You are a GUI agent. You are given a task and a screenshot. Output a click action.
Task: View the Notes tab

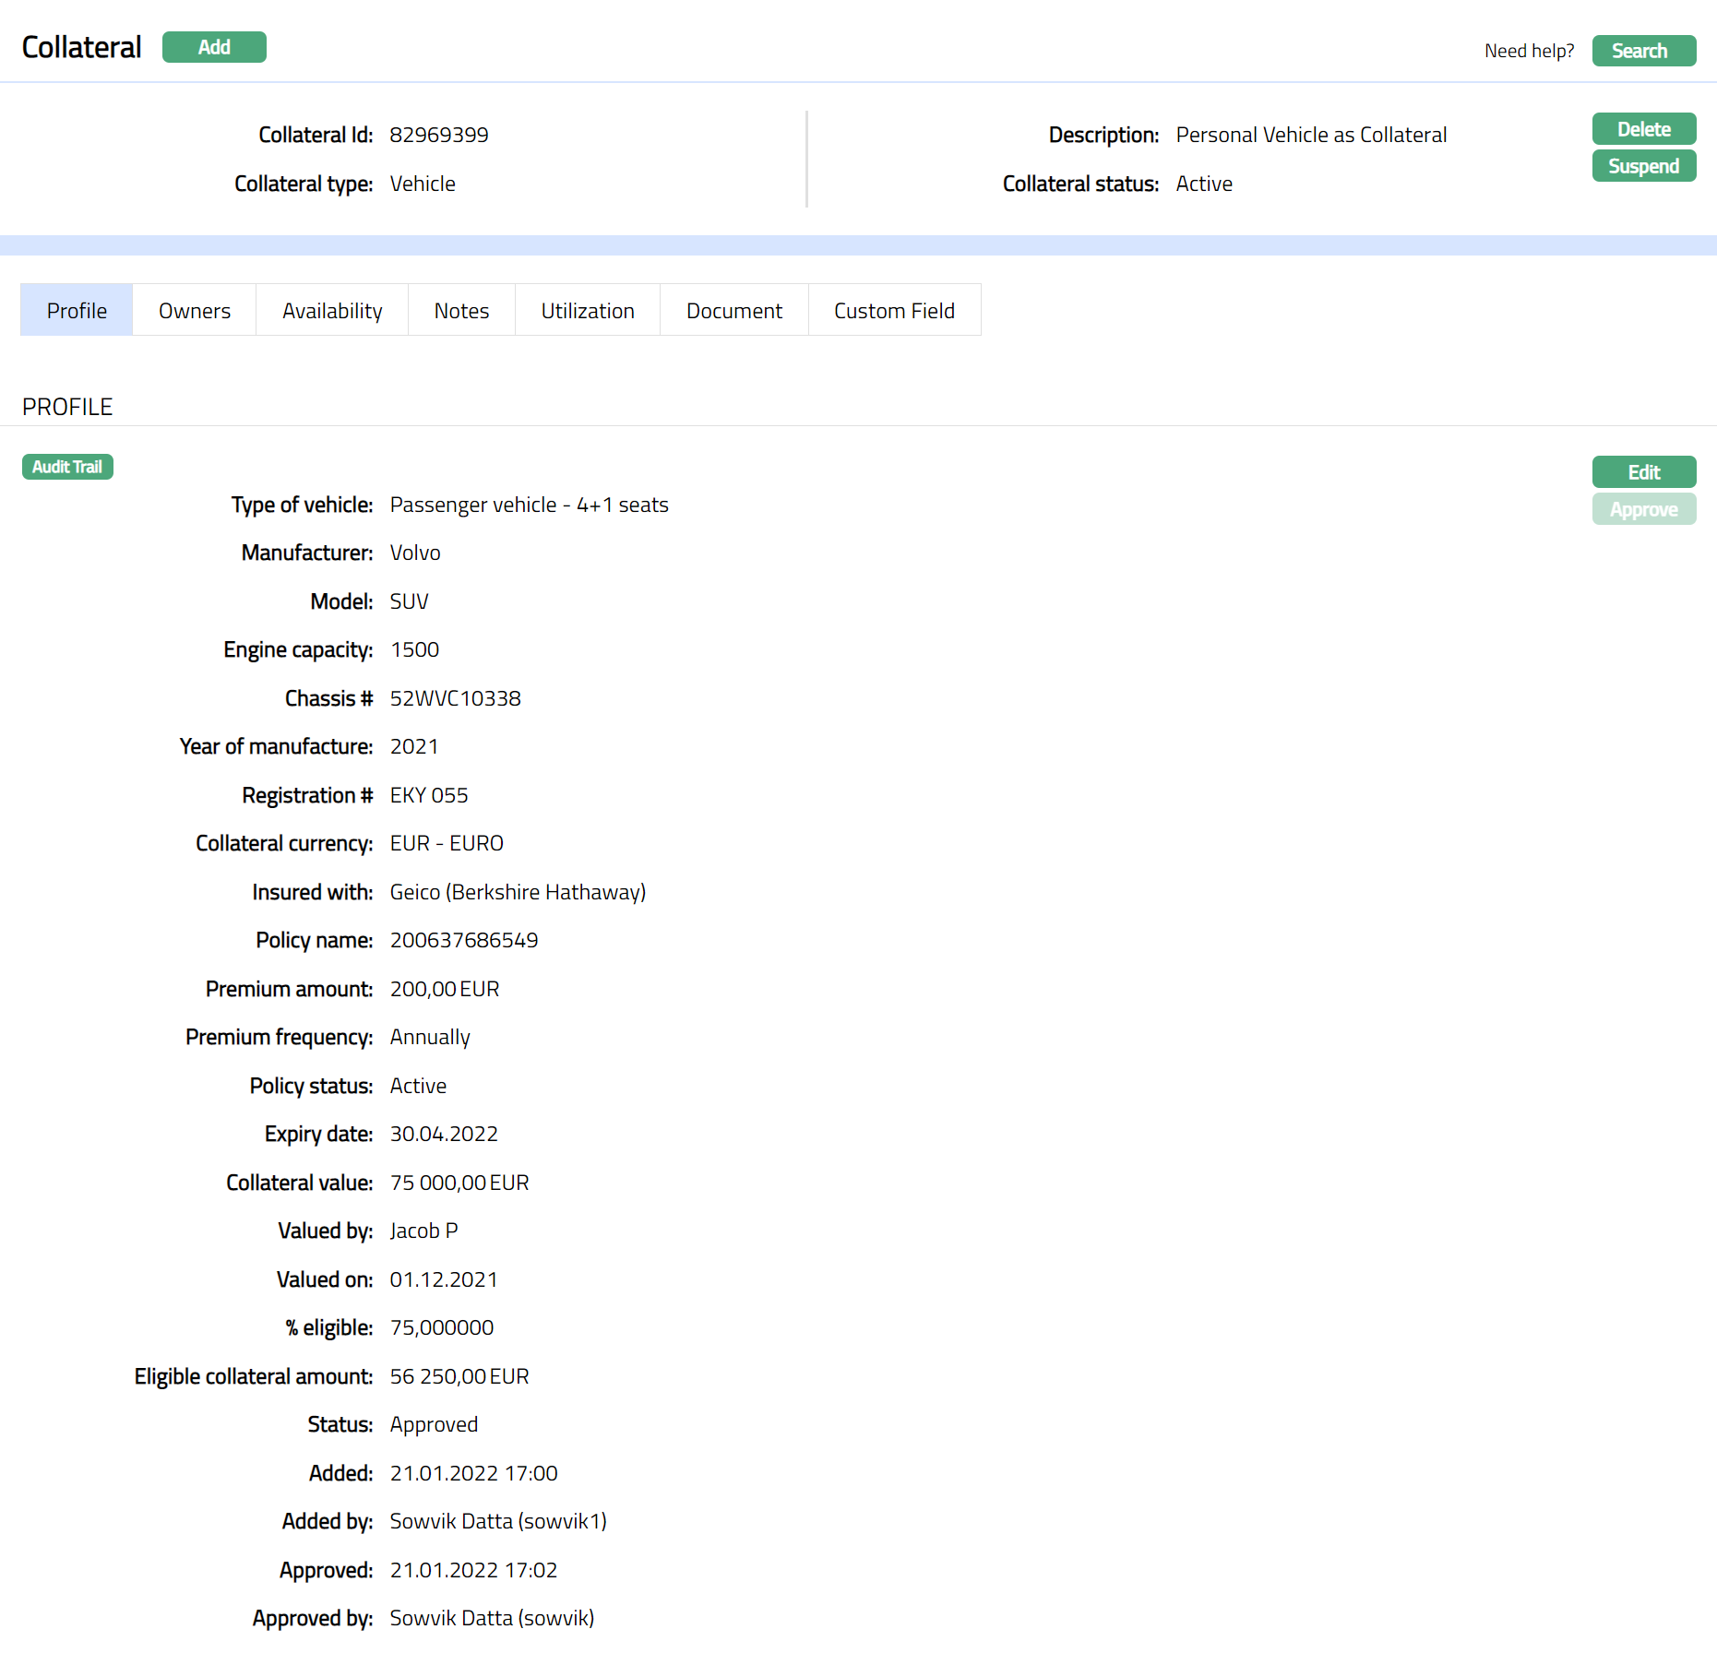point(461,311)
